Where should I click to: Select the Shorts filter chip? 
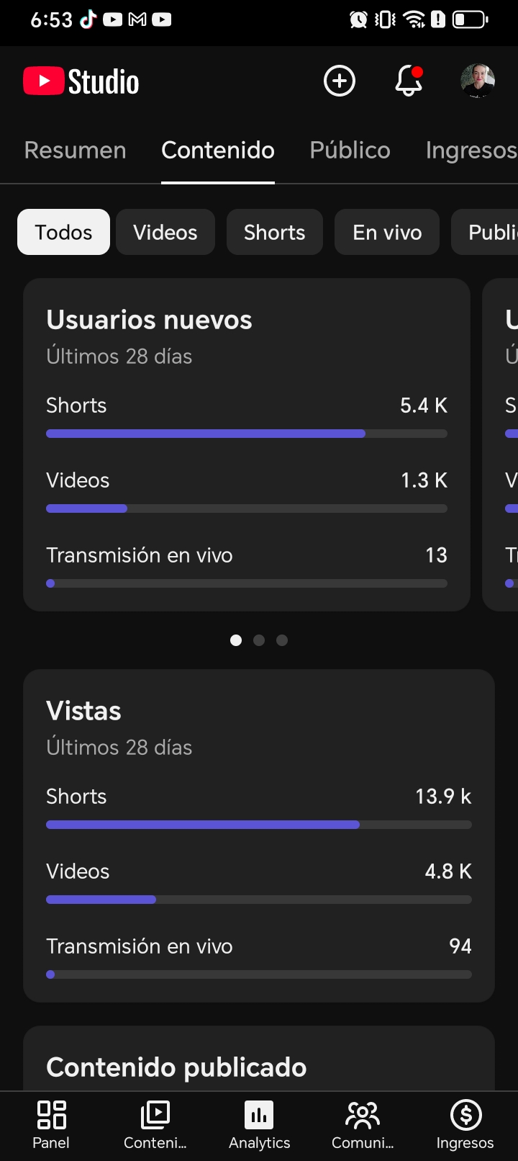pyautogui.click(x=274, y=232)
